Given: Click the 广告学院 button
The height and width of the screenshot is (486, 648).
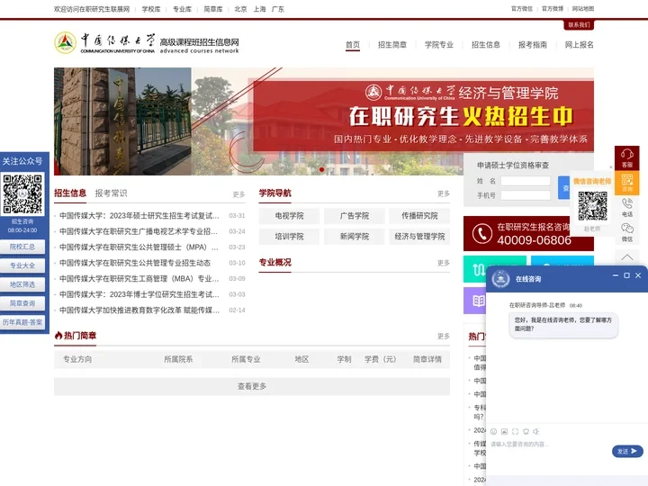Looking at the screenshot, I should click(x=355, y=216).
